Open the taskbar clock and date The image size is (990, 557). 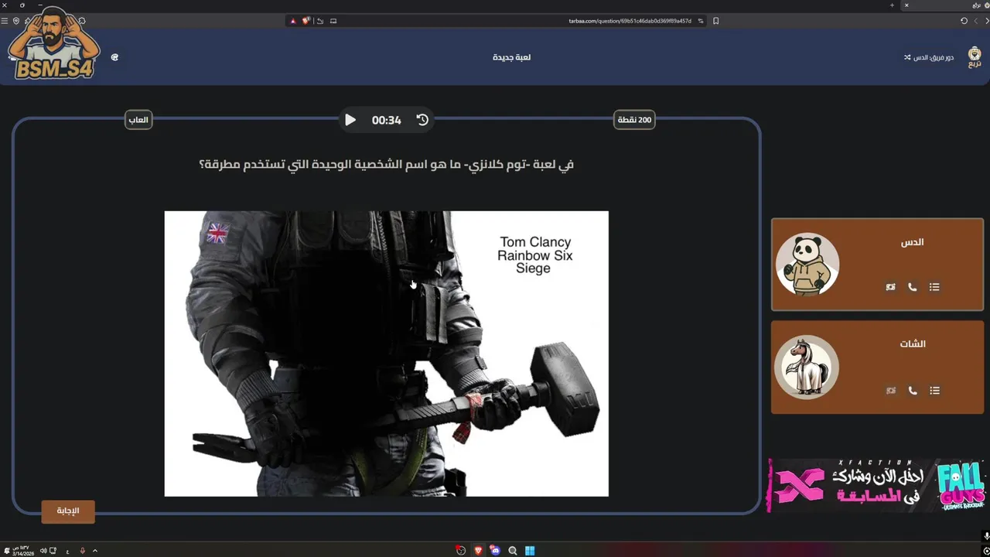coord(23,551)
